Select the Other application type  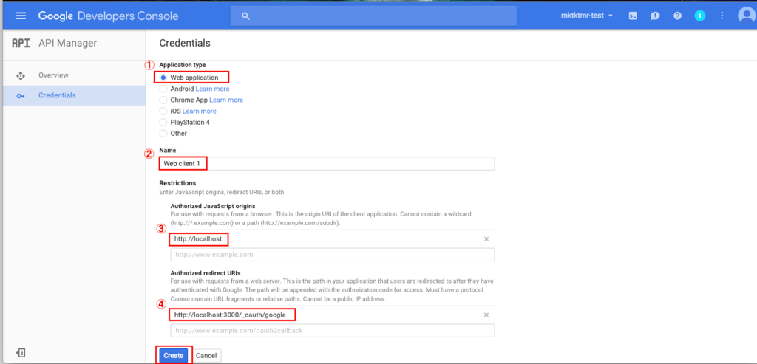163,133
